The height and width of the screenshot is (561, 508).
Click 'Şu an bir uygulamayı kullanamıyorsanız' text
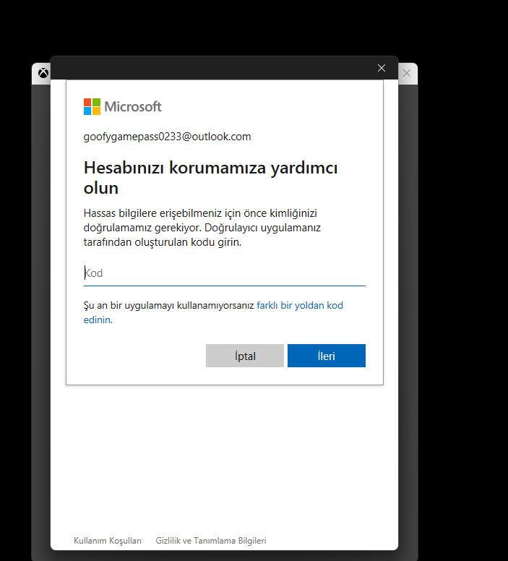pos(169,306)
